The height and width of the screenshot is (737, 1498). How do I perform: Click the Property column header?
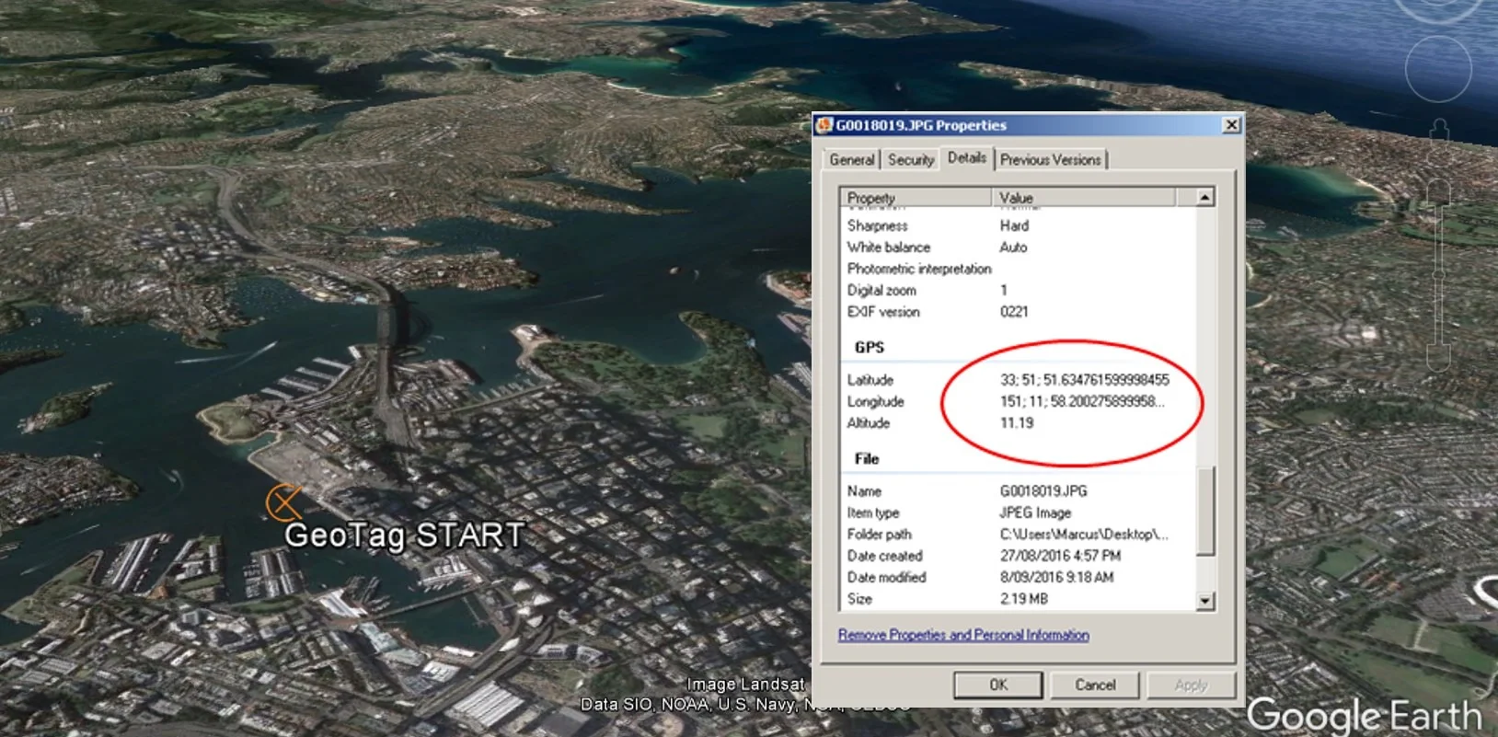(x=916, y=197)
